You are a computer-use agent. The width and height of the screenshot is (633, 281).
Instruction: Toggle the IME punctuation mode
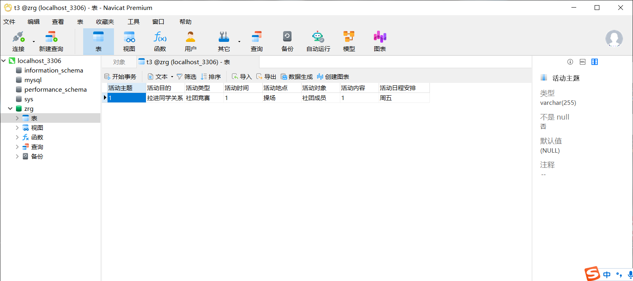tap(619, 275)
